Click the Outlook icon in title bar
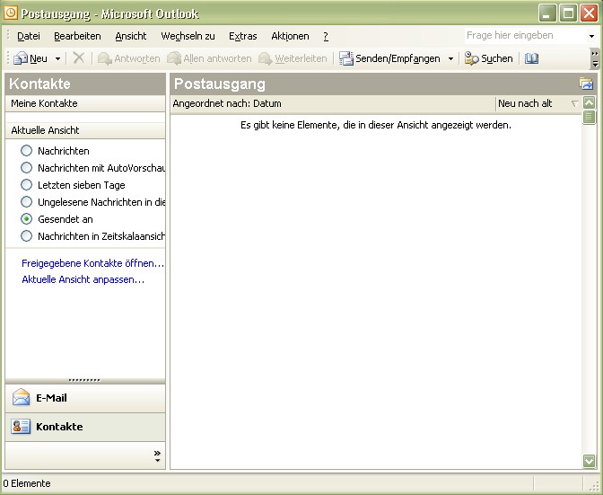This screenshot has width=603, height=495. coord(11,13)
